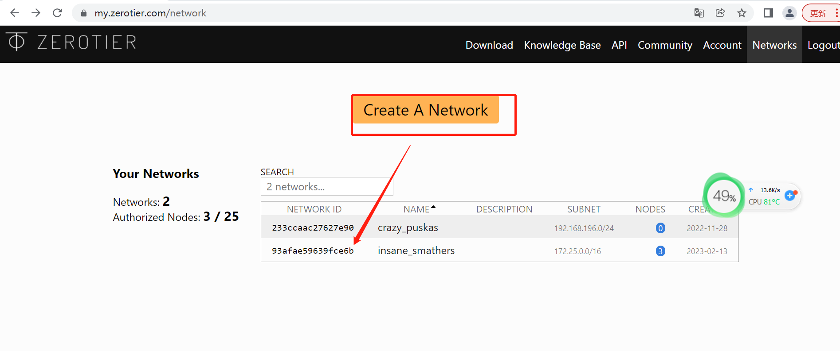Image resolution: width=840 pixels, height=351 pixels.
Task: View site info via the padlock icon
Action: [x=83, y=13]
